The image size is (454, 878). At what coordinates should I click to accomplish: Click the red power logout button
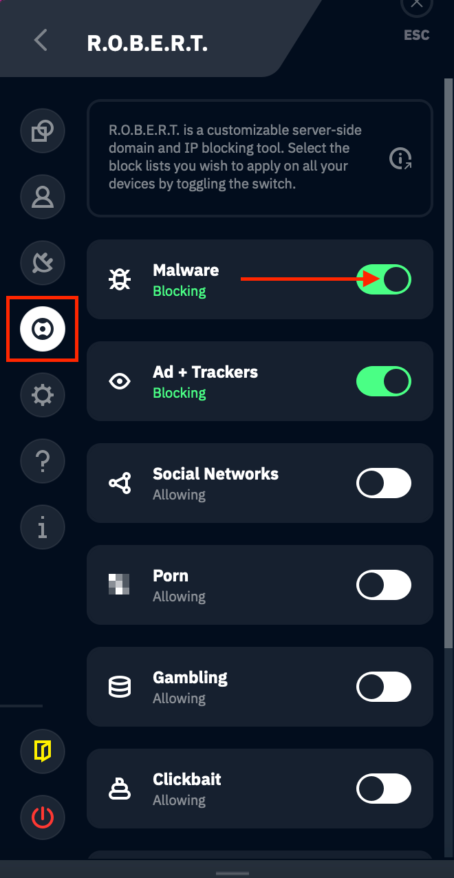click(x=42, y=817)
